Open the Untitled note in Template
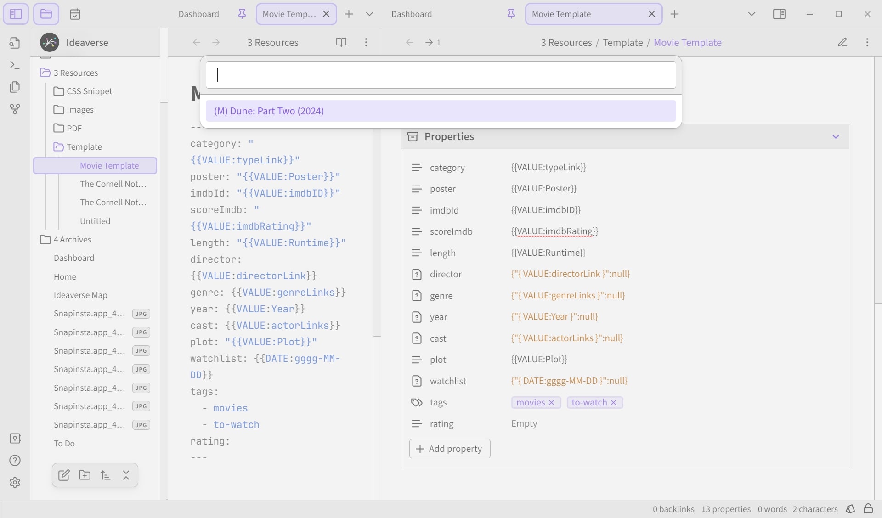 (95, 221)
